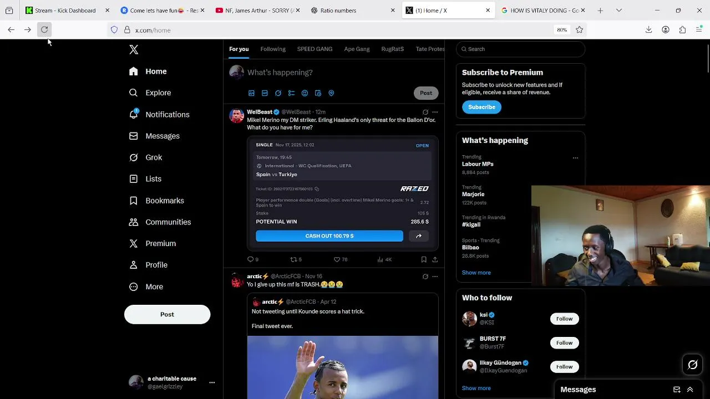Add a poll in the post composer
710x399 pixels.
coord(291,93)
